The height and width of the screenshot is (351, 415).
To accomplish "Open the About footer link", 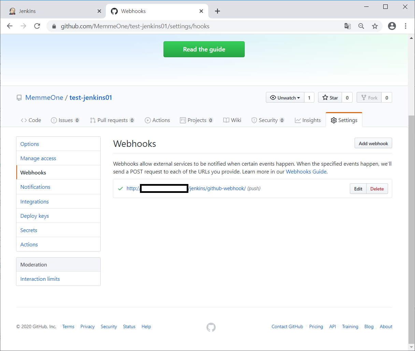I will click(x=386, y=326).
